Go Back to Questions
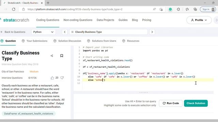This screenshot has width=218, height=122. [x=13, y=32]
